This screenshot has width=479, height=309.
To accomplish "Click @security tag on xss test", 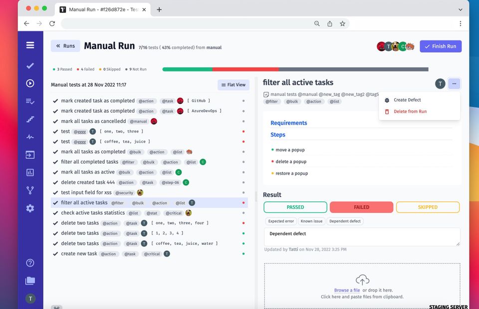I will pos(124,193).
